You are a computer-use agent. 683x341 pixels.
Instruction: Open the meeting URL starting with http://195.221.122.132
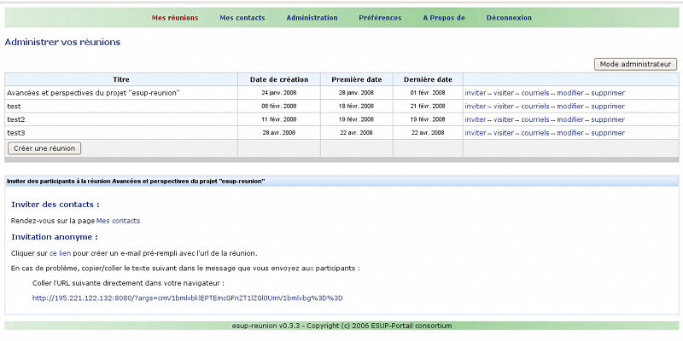point(187,298)
